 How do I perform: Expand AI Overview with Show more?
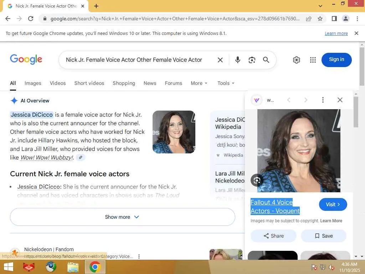tap(123, 217)
